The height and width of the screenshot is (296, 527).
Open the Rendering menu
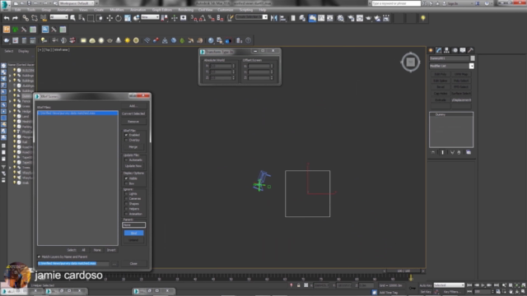(186, 10)
